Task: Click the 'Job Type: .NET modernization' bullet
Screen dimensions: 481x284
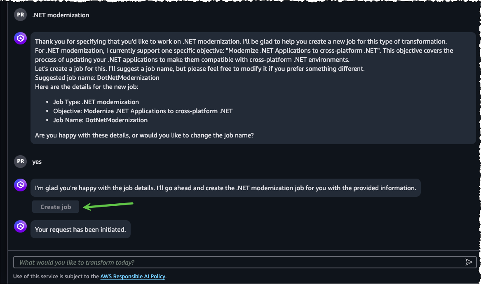Action: [96, 102]
